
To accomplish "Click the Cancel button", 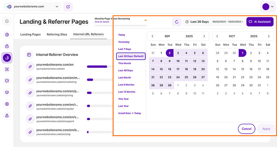I will click(246, 129).
